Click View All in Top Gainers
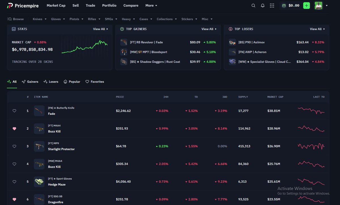The width and height of the screenshot is (340, 205). tap(209, 29)
